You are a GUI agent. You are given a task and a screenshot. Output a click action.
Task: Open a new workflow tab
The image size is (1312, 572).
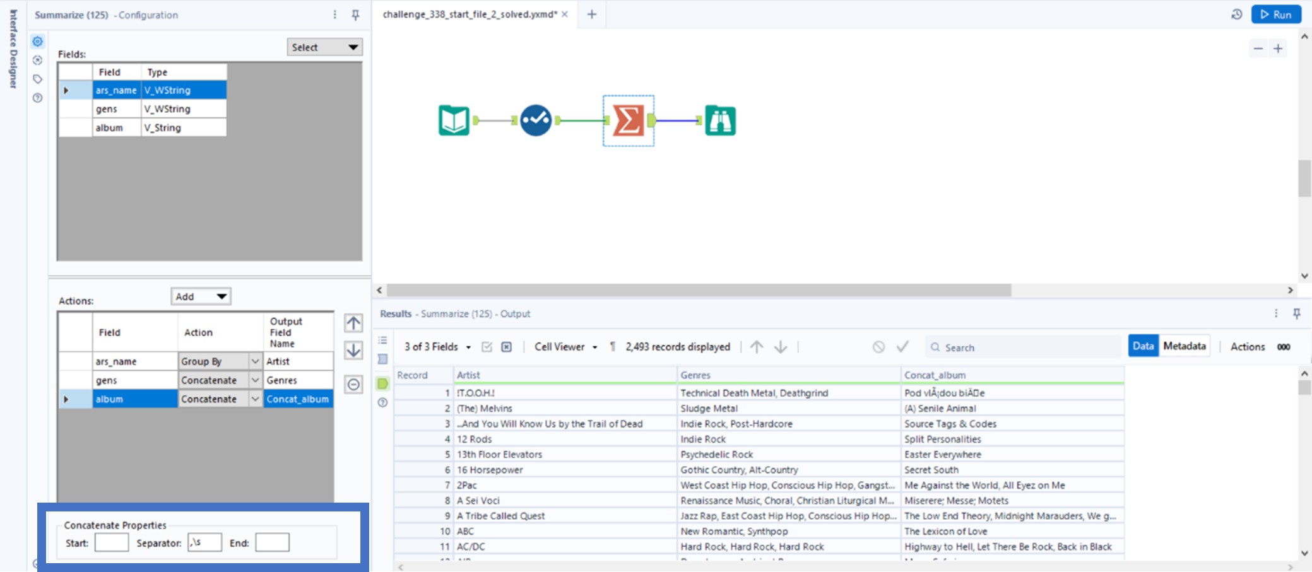click(591, 15)
